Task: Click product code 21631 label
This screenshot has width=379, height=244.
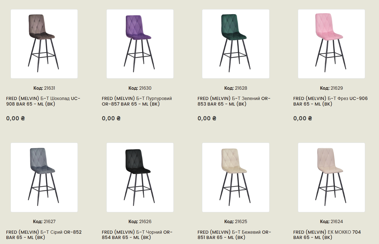Action: coord(44,88)
